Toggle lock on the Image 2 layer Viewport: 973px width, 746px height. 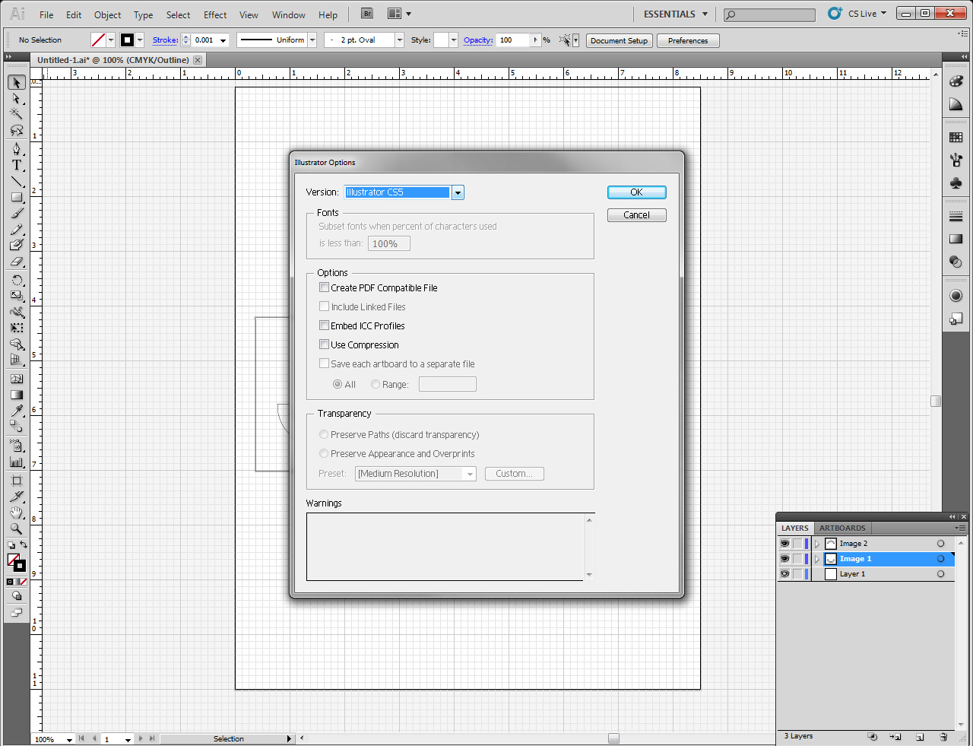(x=797, y=544)
